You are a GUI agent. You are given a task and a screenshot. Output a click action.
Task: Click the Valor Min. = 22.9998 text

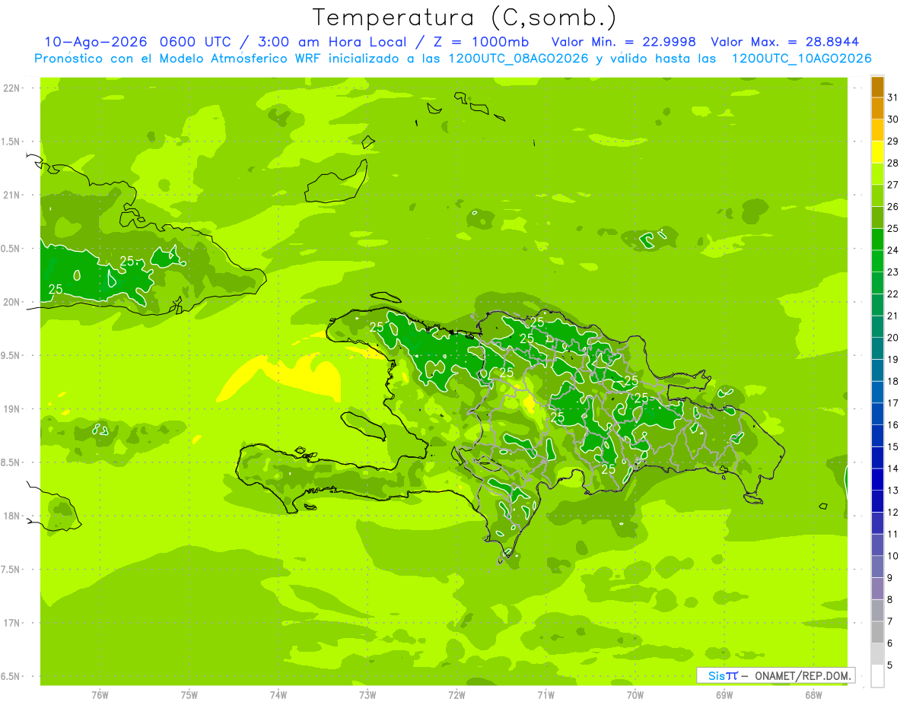click(x=623, y=42)
